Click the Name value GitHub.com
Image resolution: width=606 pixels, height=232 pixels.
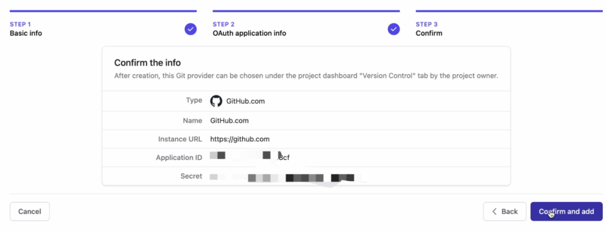tap(229, 120)
